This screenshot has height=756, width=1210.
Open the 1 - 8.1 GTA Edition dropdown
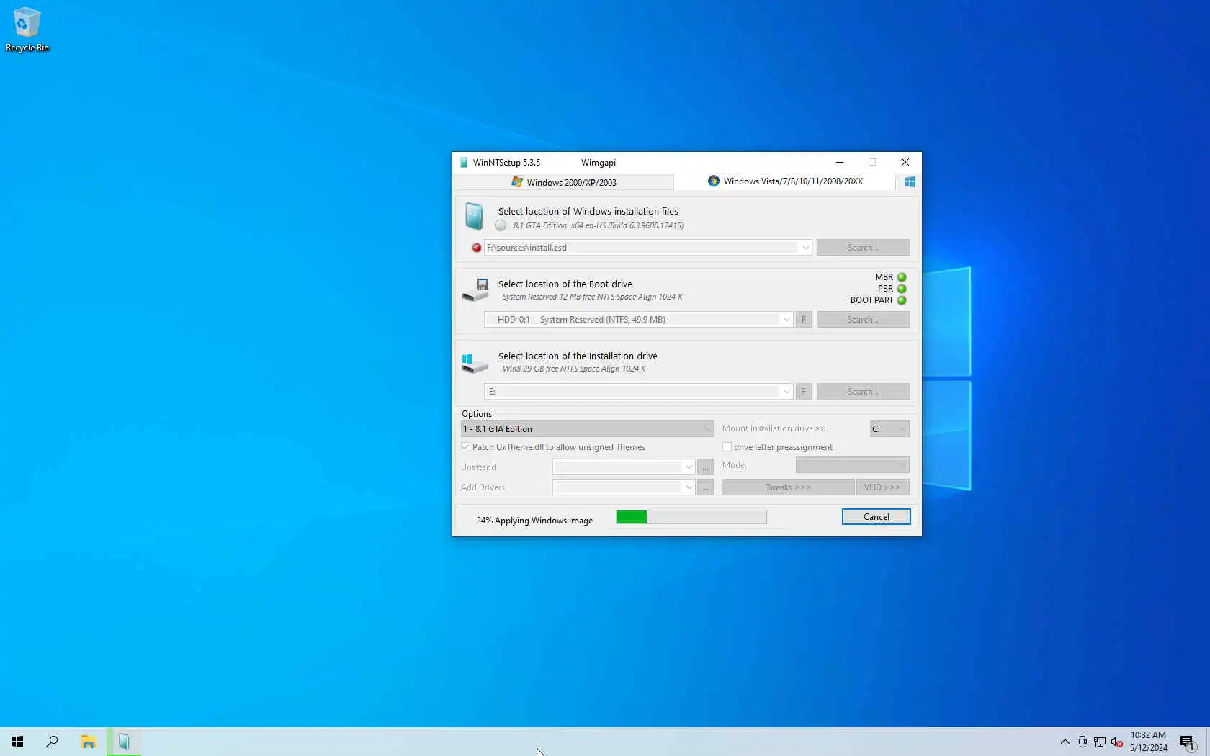tap(588, 429)
